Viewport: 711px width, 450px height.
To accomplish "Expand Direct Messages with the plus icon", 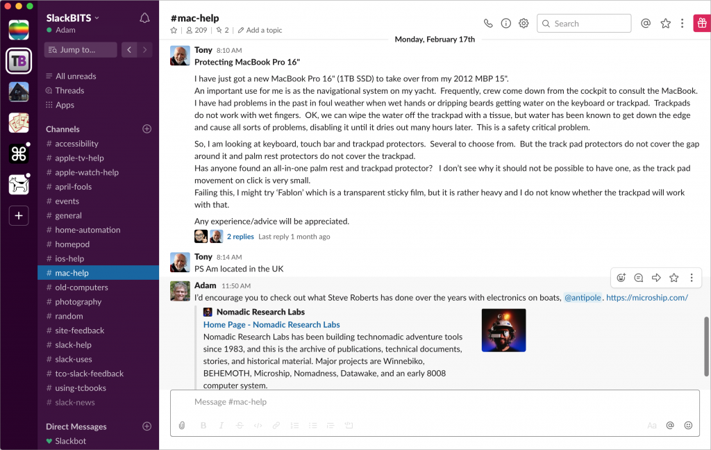I will 147,426.
